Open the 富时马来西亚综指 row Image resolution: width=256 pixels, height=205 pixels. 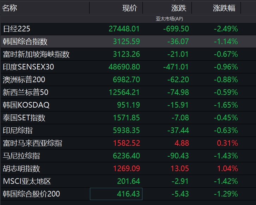click(x=128, y=143)
